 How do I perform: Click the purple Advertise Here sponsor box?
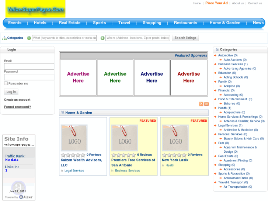coord(78,77)
